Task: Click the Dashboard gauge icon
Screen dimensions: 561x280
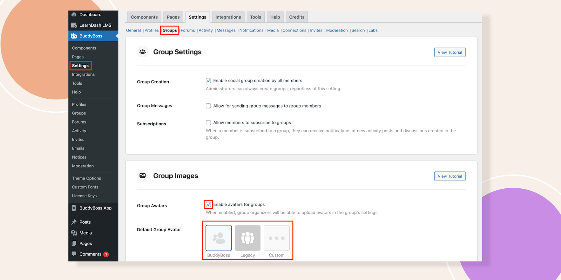Action: (74, 15)
